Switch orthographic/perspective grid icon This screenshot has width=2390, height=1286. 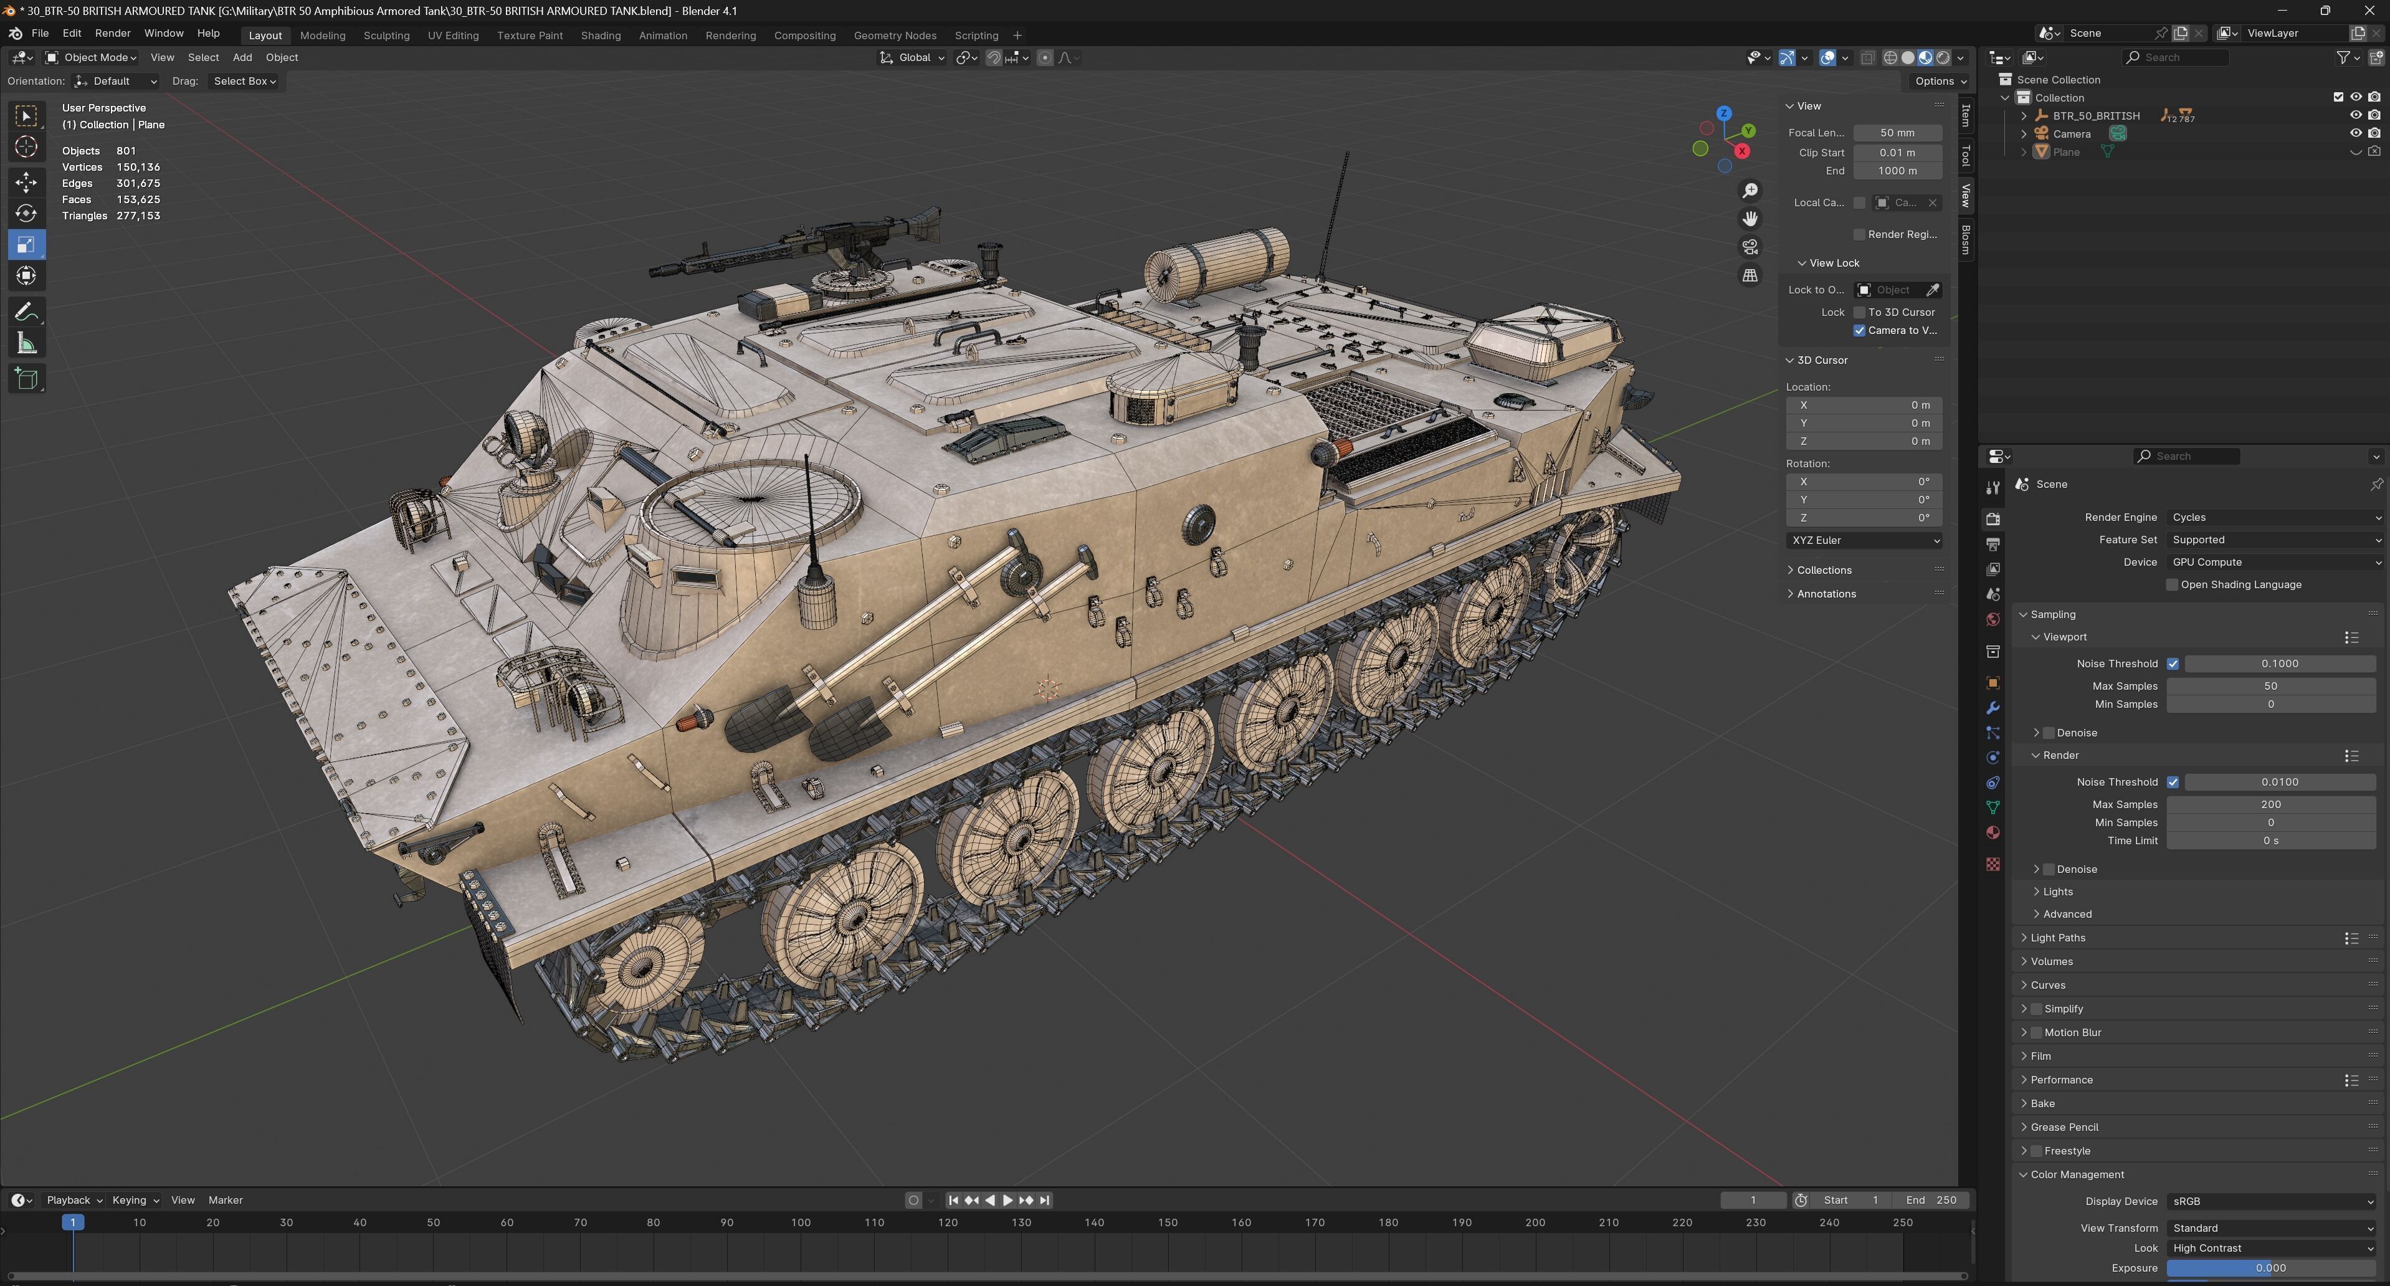[1750, 275]
